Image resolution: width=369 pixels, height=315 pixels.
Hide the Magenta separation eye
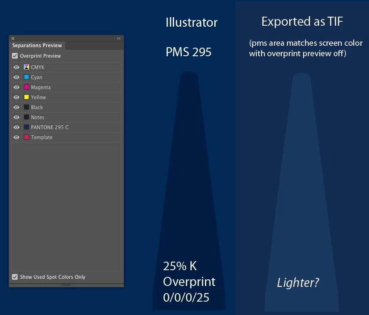pos(17,87)
